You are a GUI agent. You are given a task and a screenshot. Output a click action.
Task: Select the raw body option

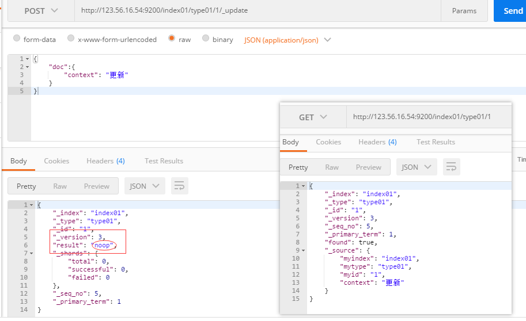point(172,38)
